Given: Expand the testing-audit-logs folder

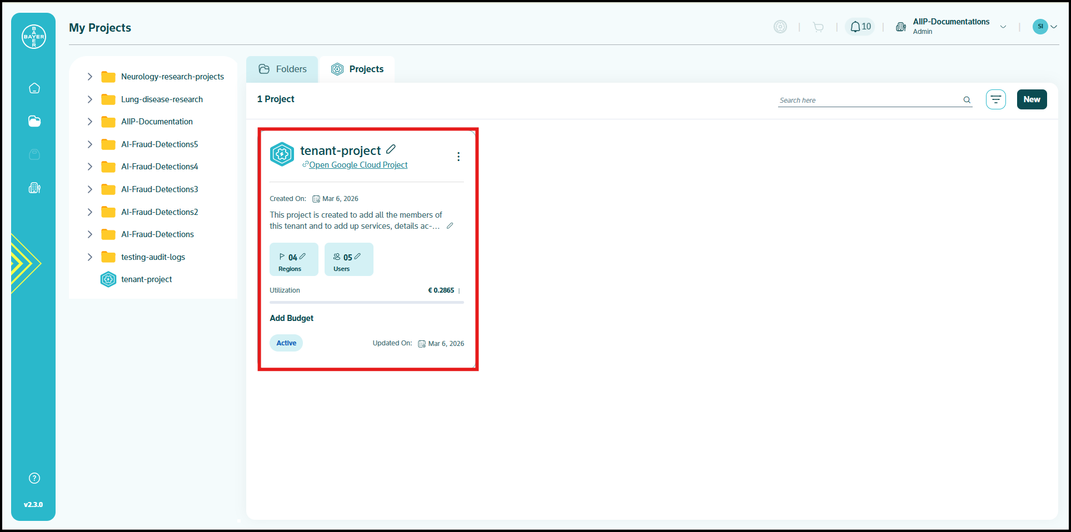Looking at the screenshot, I should point(89,257).
